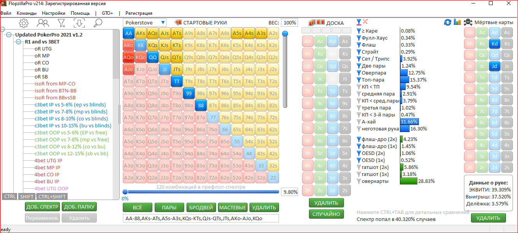The width and height of the screenshot is (518, 233).
Task: Click the preflop range percentage slider handle
Action: [x=125, y=192]
